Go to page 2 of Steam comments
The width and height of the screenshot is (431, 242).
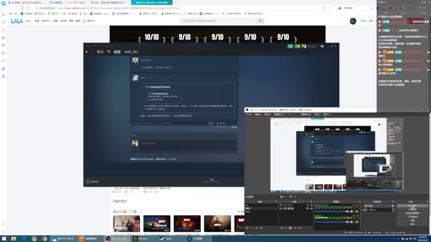[x=220, y=123]
